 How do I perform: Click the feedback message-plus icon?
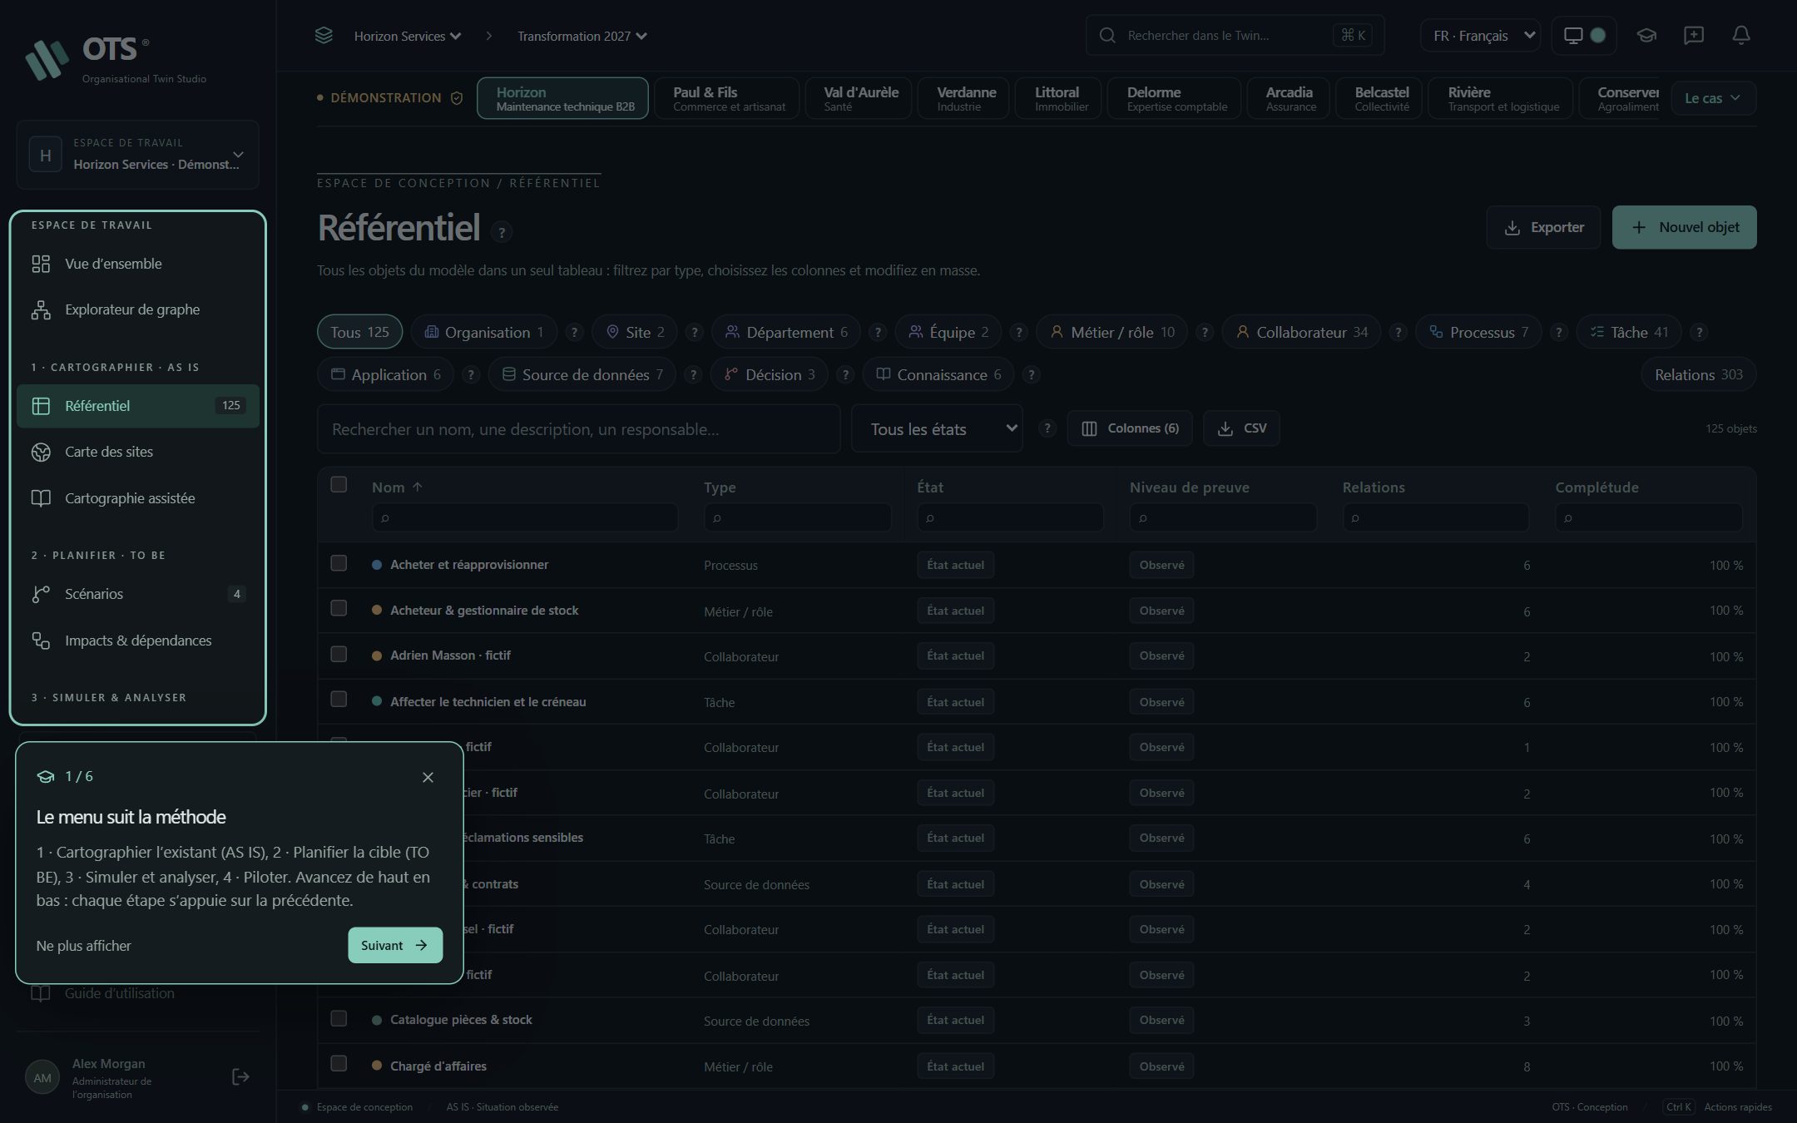1693,35
